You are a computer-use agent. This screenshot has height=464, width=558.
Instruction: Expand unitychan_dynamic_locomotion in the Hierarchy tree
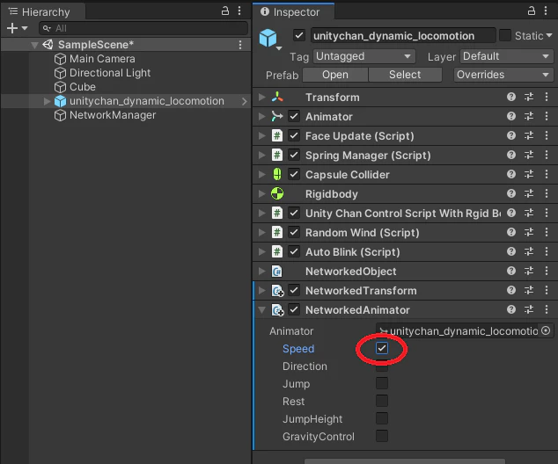click(47, 101)
